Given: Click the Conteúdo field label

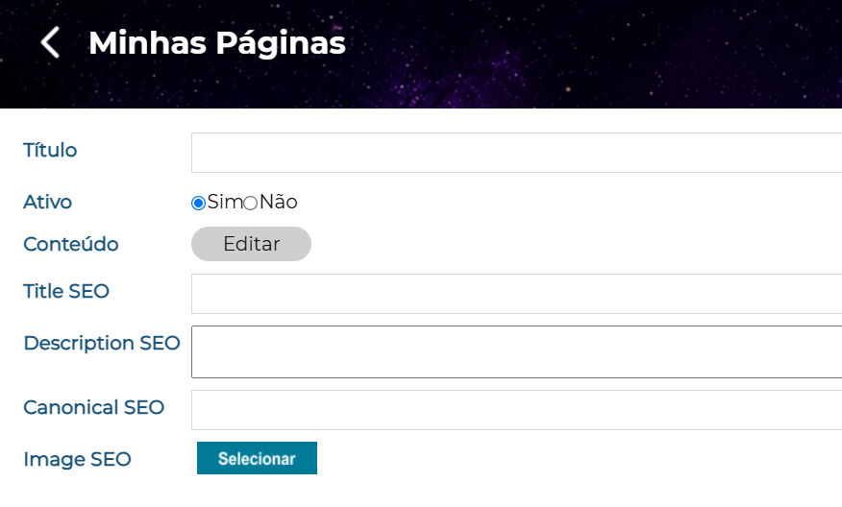Looking at the screenshot, I should [71, 244].
